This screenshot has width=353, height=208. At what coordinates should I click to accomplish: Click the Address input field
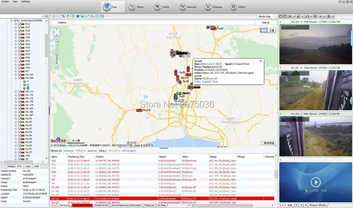pos(164,23)
